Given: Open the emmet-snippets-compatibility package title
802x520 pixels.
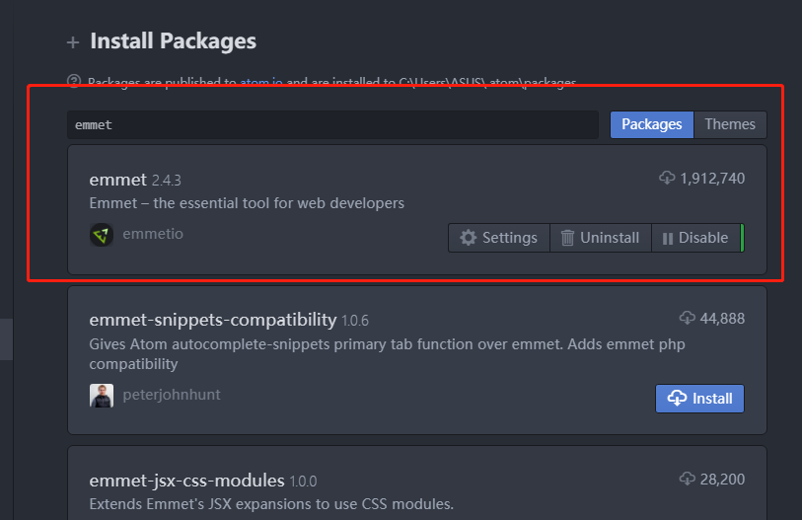Looking at the screenshot, I should coord(213,320).
